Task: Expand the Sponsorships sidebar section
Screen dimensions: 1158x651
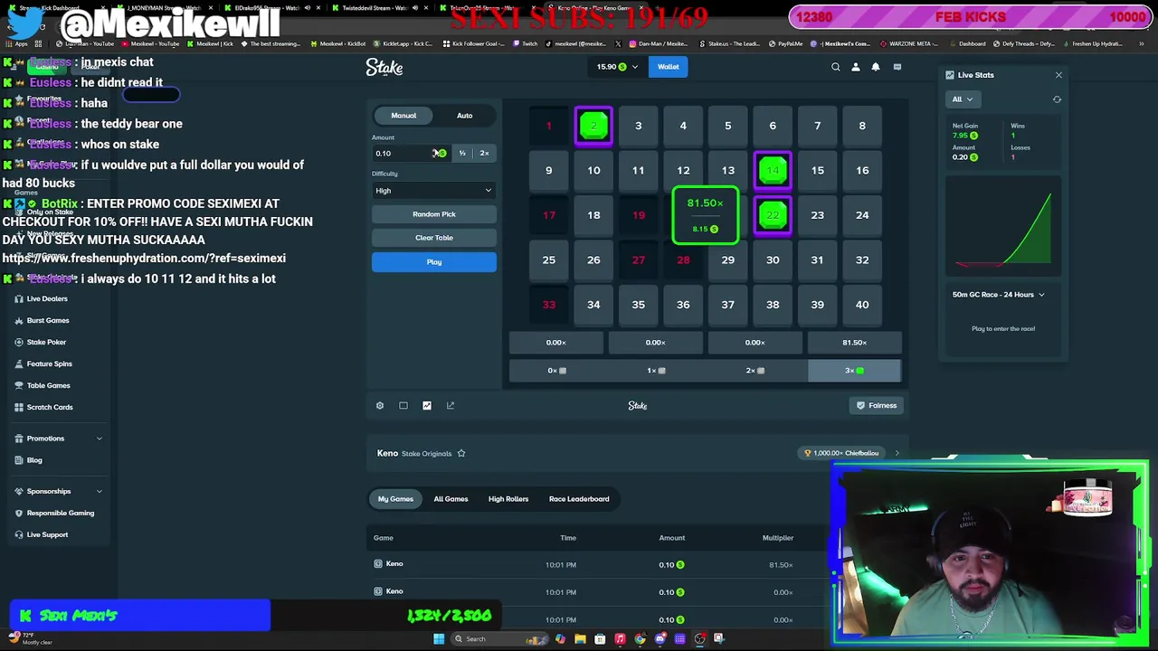Action: click(58, 492)
